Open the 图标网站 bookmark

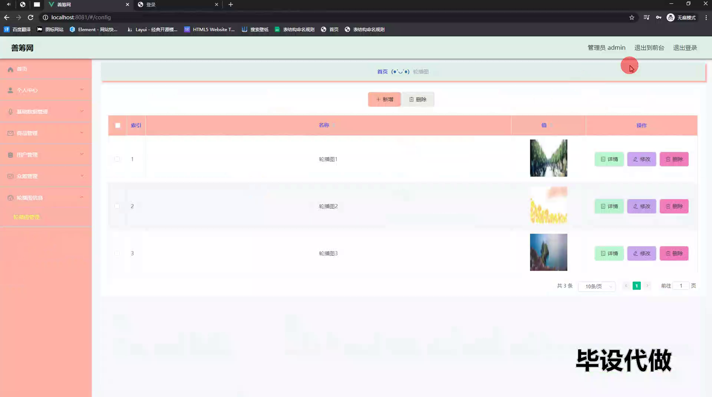coord(50,30)
